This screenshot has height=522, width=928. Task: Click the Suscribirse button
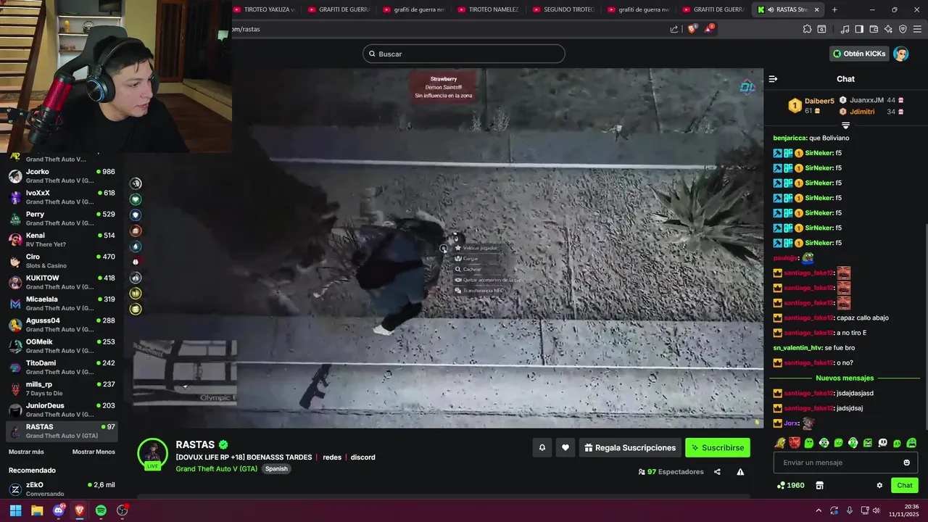718,448
